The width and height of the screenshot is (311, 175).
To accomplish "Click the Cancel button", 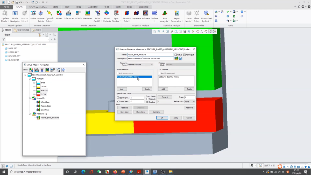I will tap(189, 118).
